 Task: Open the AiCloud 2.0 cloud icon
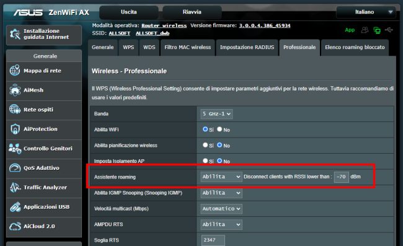click(15, 226)
